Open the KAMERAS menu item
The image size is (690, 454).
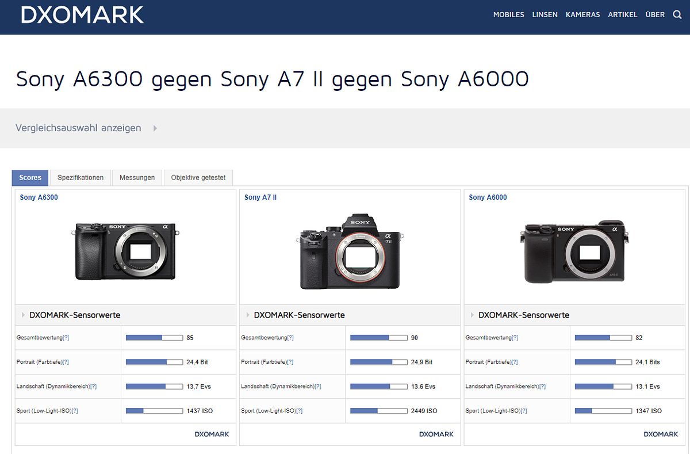pos(582,15)
